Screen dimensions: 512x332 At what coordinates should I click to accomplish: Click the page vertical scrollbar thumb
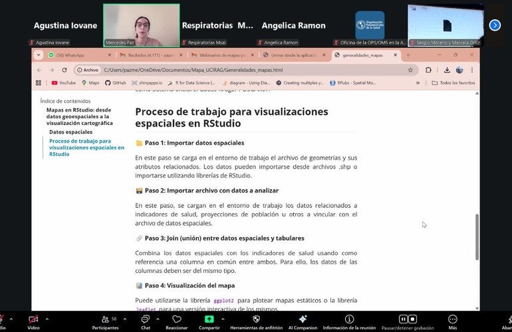[x=477, y=237]
